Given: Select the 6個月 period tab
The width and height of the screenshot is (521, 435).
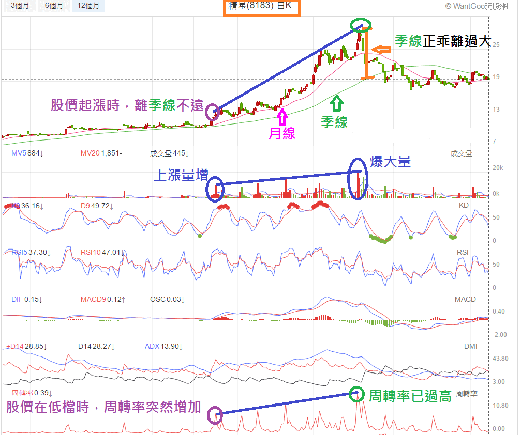Looking at the screenshot, I should point(54,6).
